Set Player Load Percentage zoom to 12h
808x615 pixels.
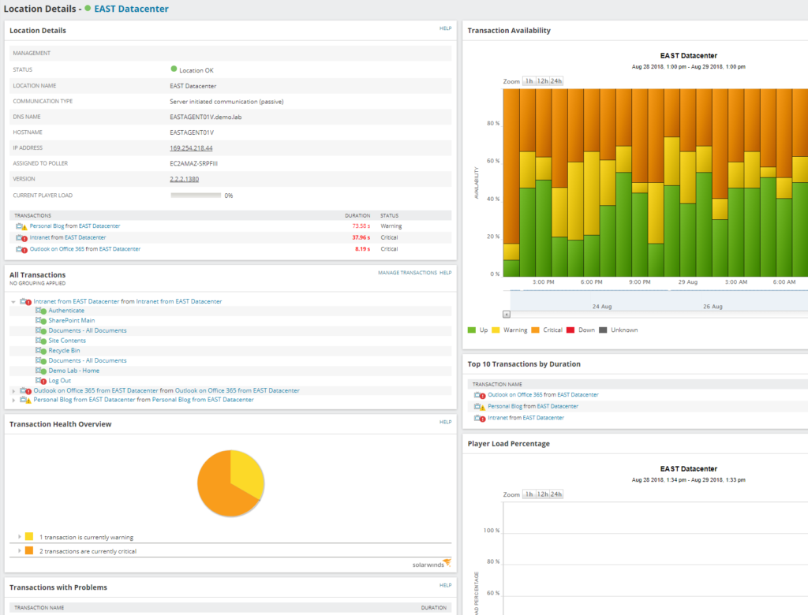click(543, 494)
